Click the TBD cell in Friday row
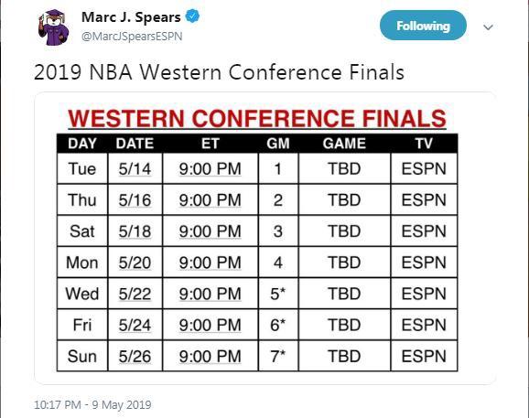This screenshot has width=529, height=418. pyautogui.click(x=344, y=325)
